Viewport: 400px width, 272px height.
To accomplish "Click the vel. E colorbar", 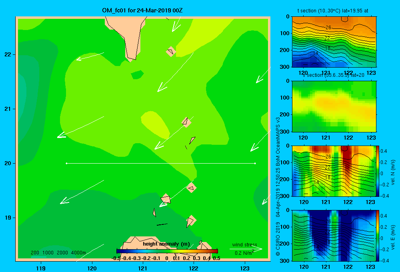I will click(378, 236).
